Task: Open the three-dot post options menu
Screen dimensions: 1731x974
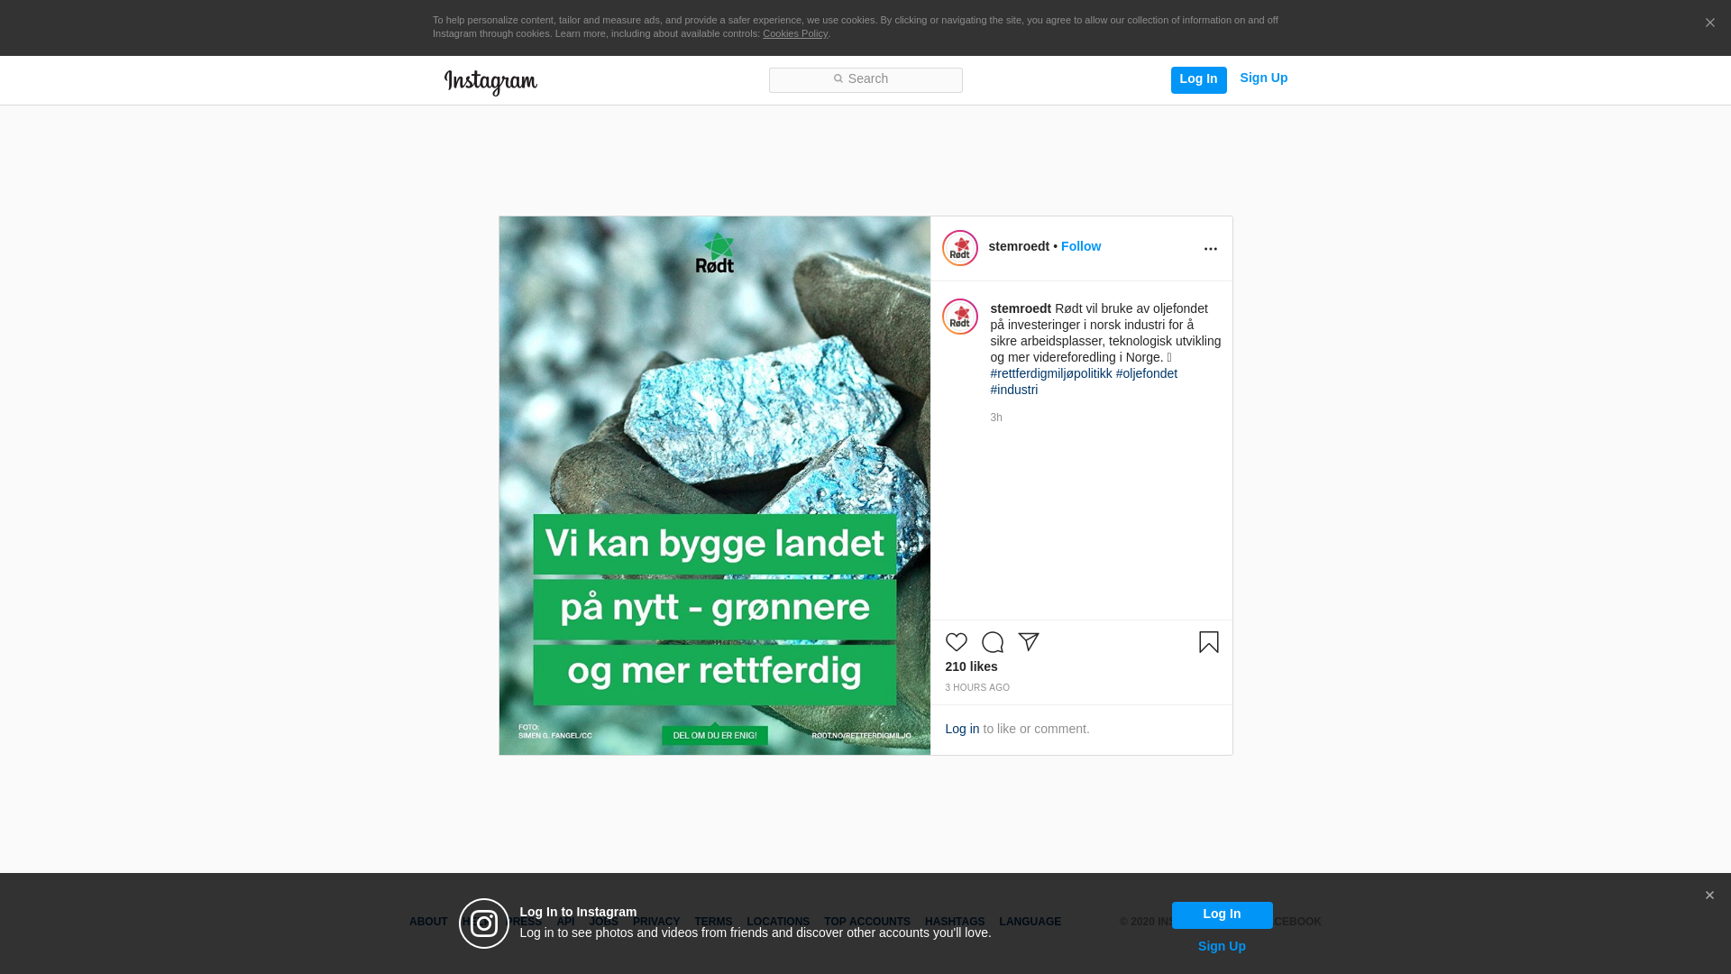Action: pyautogui.click(x=1211, y=249)
